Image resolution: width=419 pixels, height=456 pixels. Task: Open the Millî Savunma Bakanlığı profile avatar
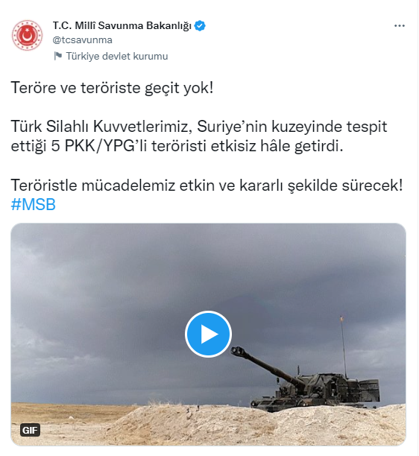click(27, 36)
